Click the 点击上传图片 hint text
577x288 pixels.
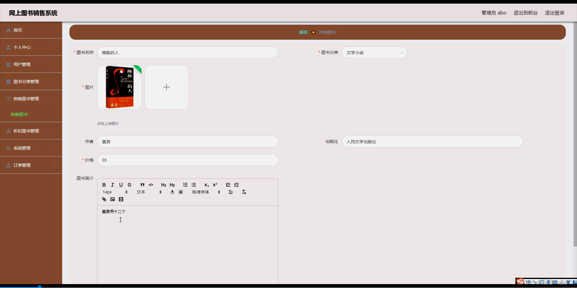(x=108, y=124)
